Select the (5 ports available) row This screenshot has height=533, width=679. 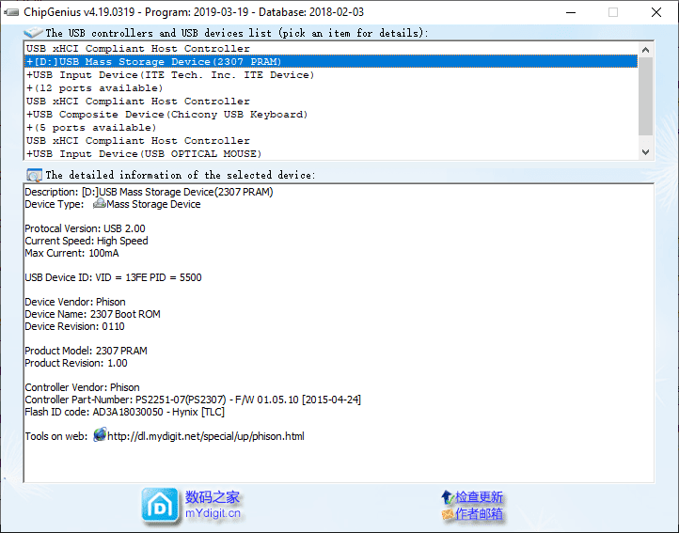tap(331, 127)
